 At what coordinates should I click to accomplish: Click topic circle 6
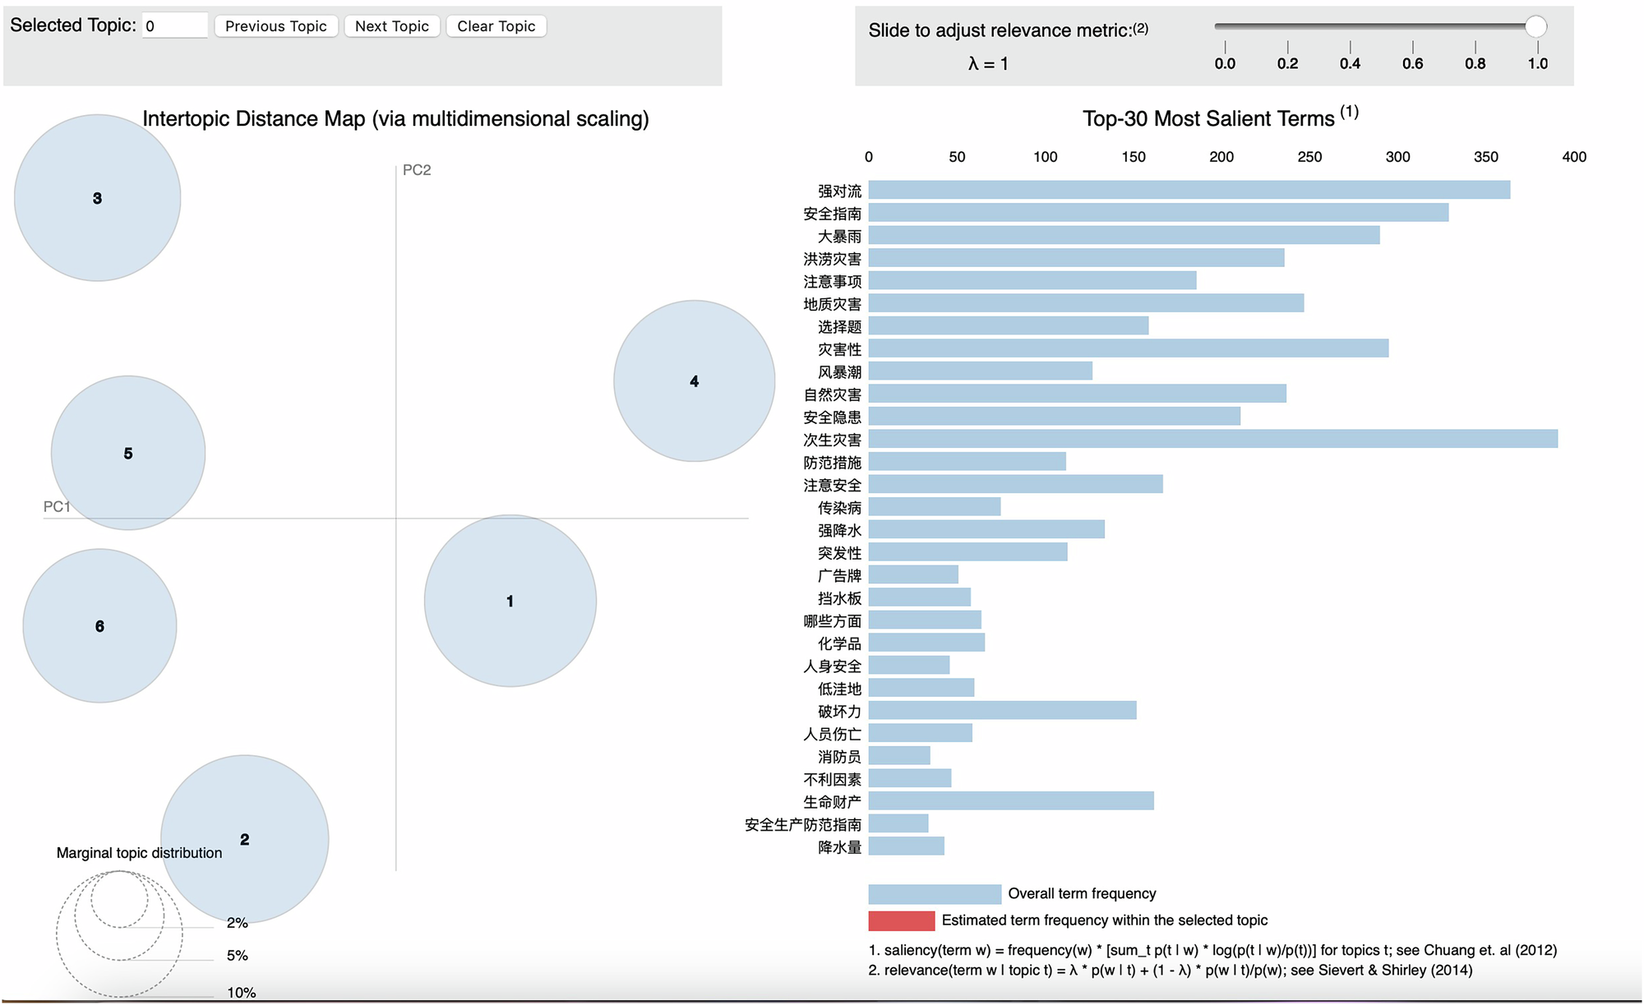[99, 625]
